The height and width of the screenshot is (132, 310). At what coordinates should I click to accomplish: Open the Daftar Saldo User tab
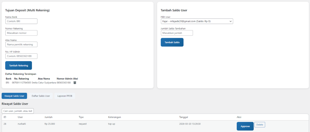[x=41, y=96]
